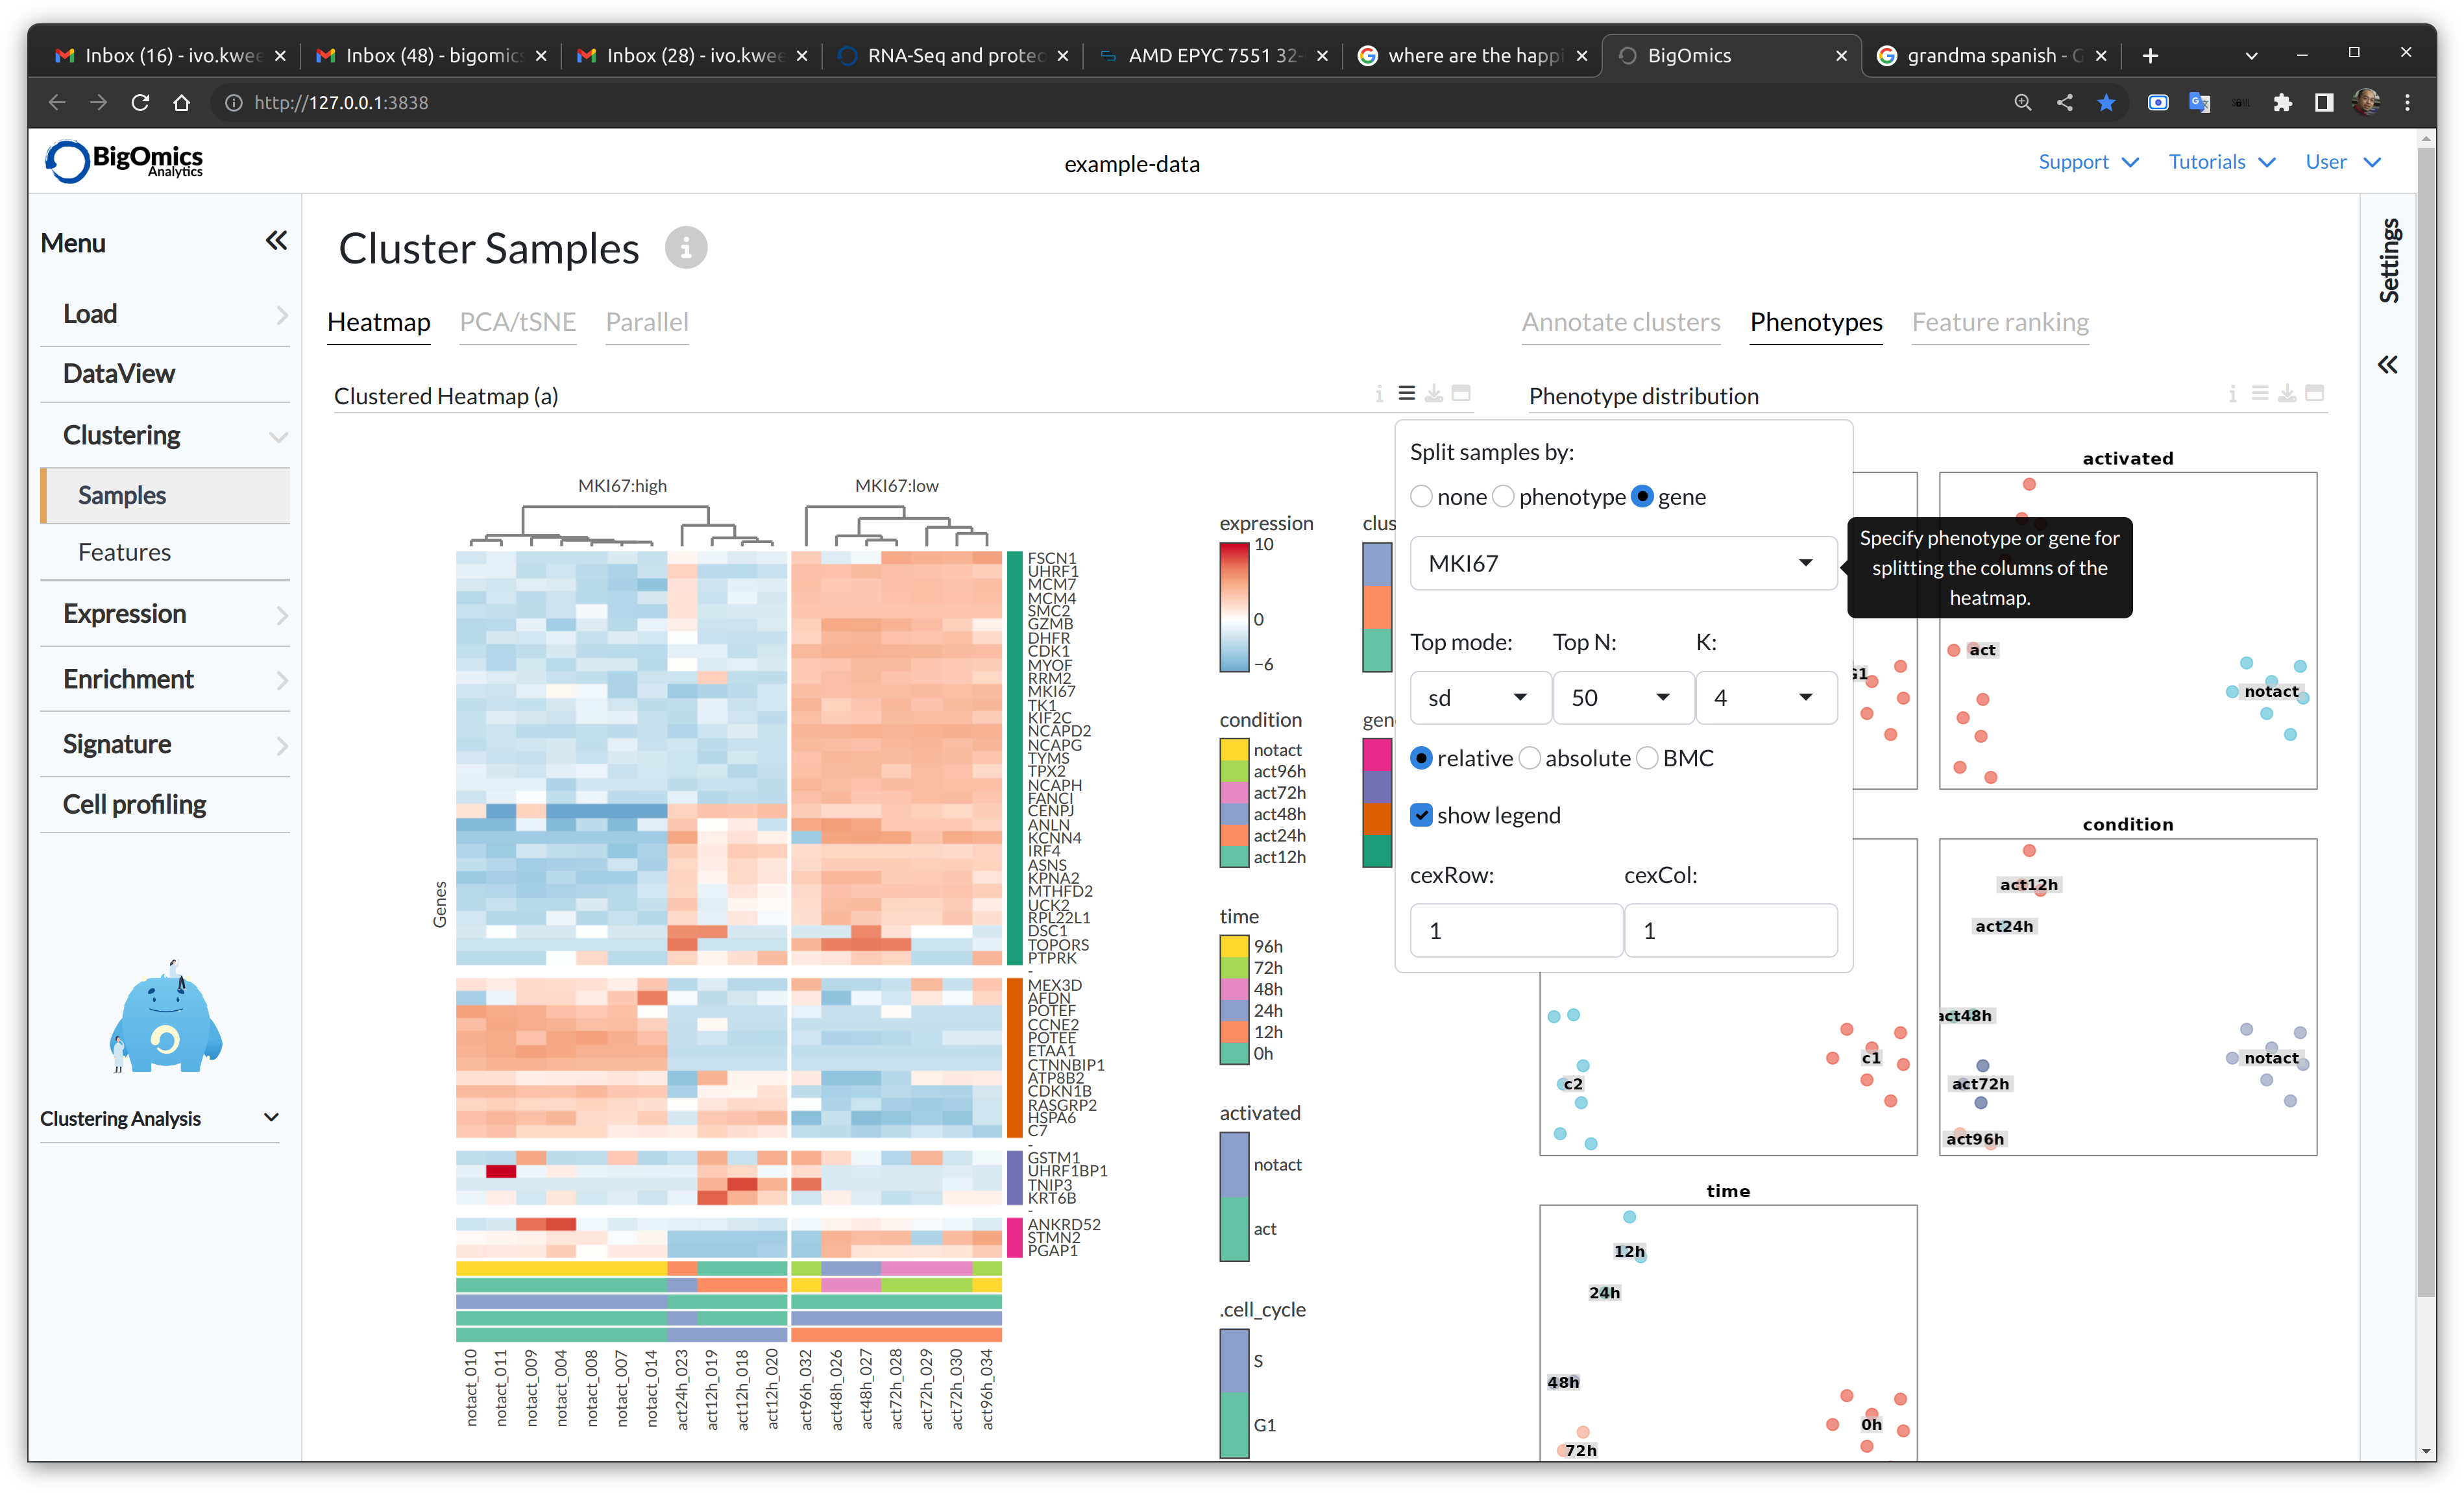Switch to the Parallel tab
Image resolution: width=2464 pixels, height=1493 pixels.
647,322
